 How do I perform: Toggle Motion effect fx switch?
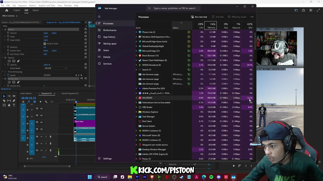5,29
